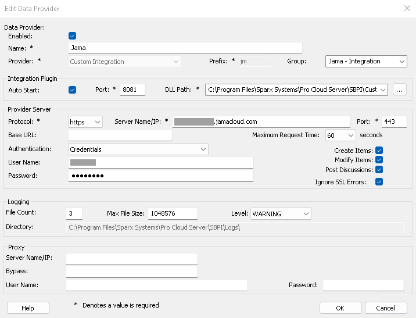Uncheck Post Discussions option
Screen dimensions: 416x318
point(379,170)
